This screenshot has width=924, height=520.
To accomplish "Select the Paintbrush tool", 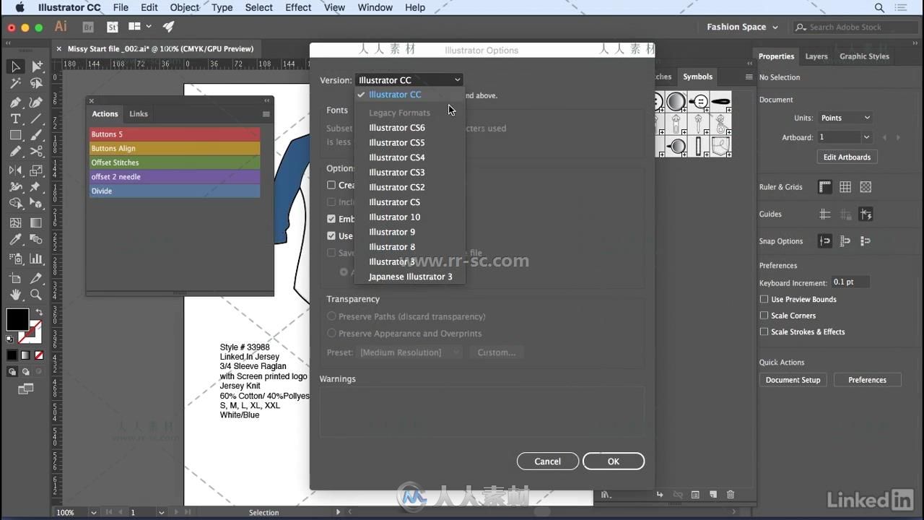I will (36, 135).
